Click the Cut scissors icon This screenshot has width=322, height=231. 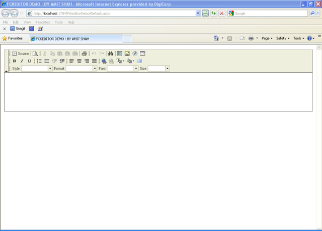point(45,54)
